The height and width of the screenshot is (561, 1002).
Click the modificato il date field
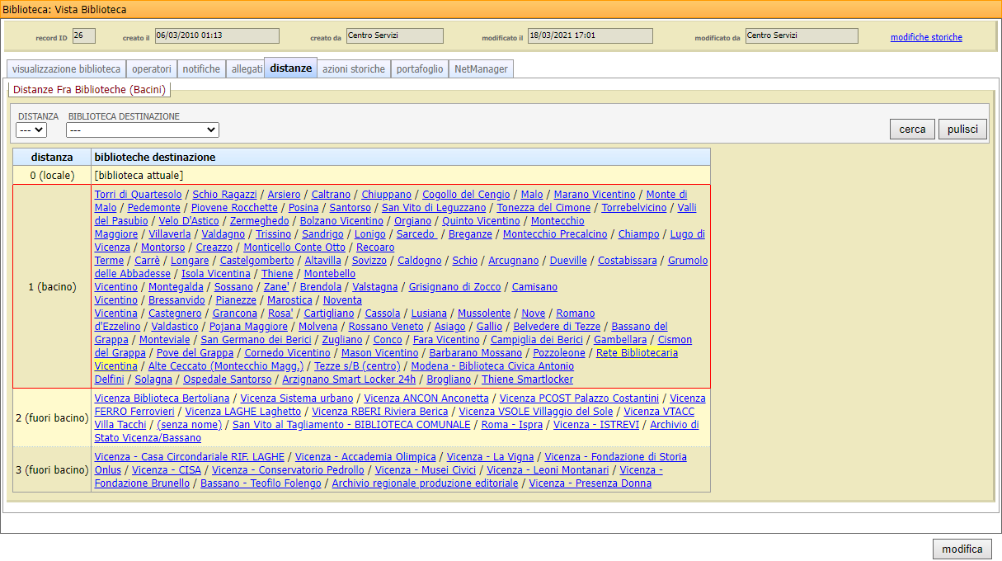(x=590, y=35)
